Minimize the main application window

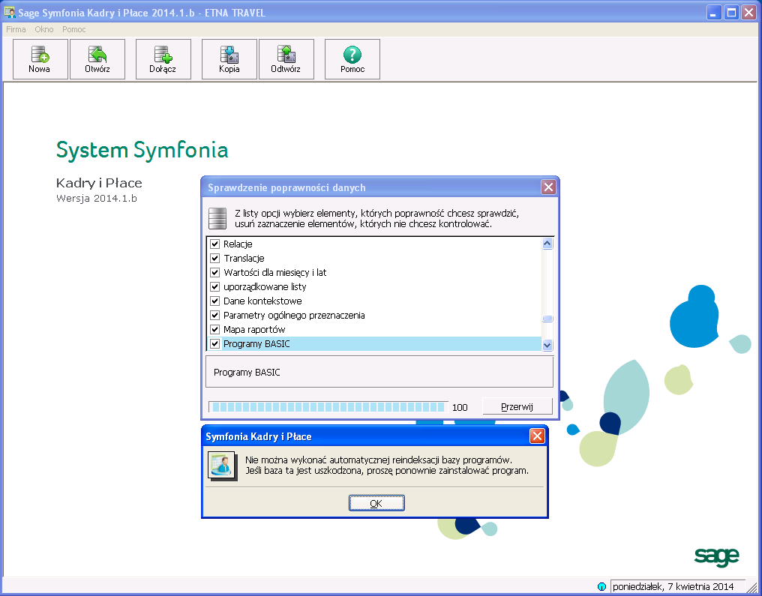click(713, 12)
